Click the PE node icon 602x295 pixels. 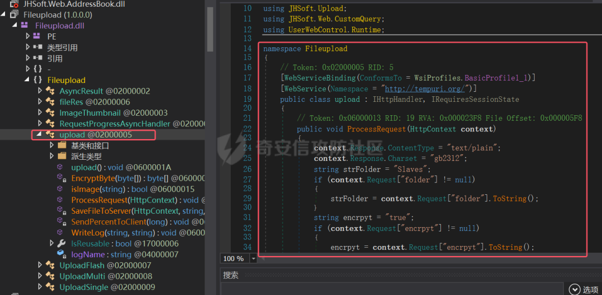[37, 36]
